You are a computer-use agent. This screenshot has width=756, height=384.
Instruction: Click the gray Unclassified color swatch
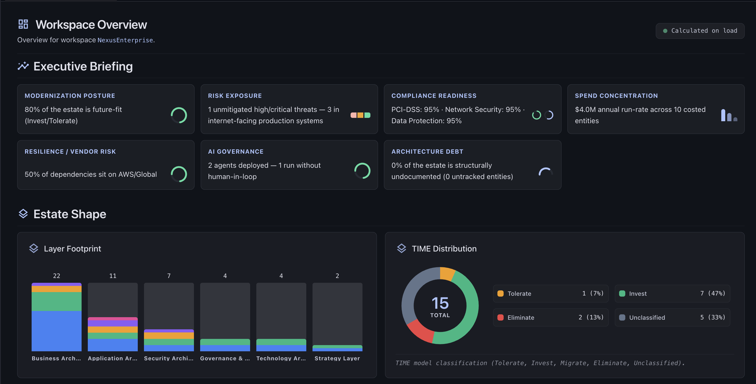coord(622,317)
